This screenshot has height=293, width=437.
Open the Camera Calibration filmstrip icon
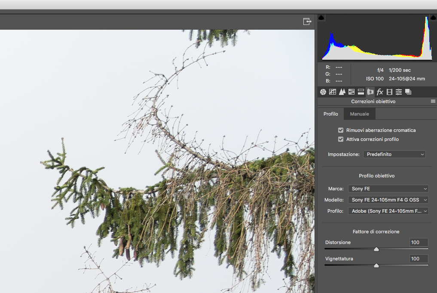point(389,92)
